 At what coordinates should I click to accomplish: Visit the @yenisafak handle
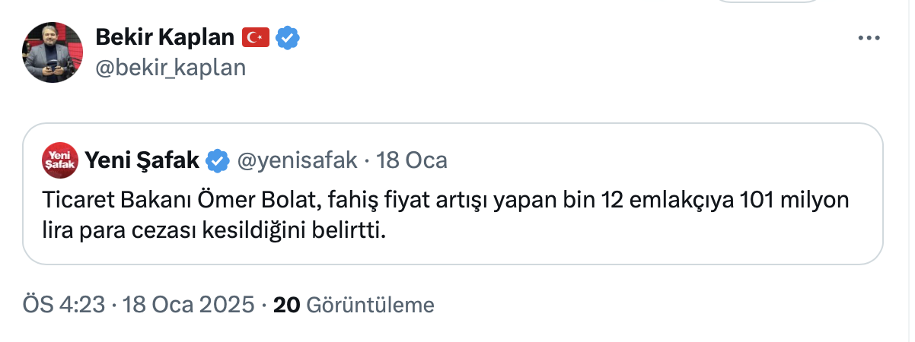[298, 160]
